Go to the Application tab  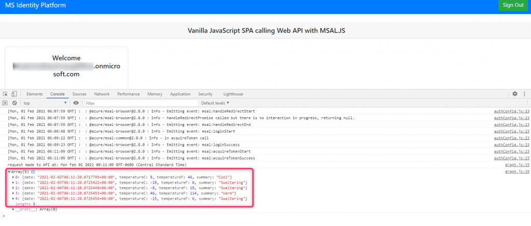point(180,94)
